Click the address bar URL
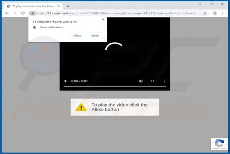 tap(117, 13)
